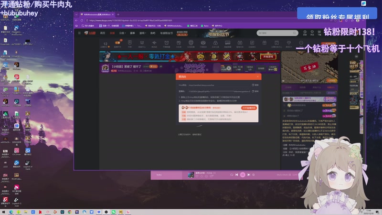Open the browser tab list chevron
382x215 pixels.
tap(76, 15)
